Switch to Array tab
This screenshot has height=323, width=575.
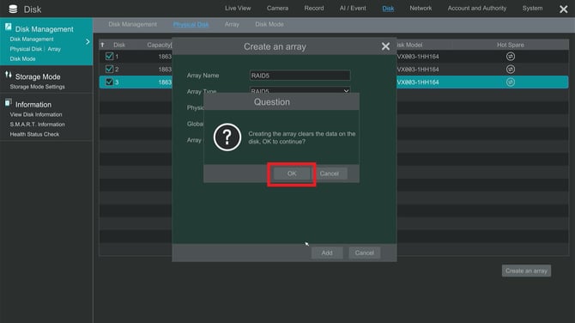point(232,24)
